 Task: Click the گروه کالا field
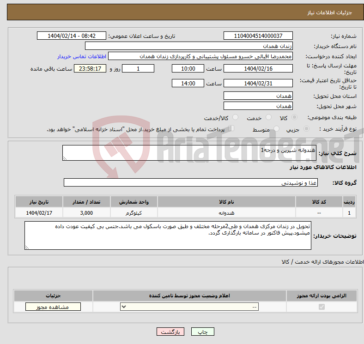[190, 183]
